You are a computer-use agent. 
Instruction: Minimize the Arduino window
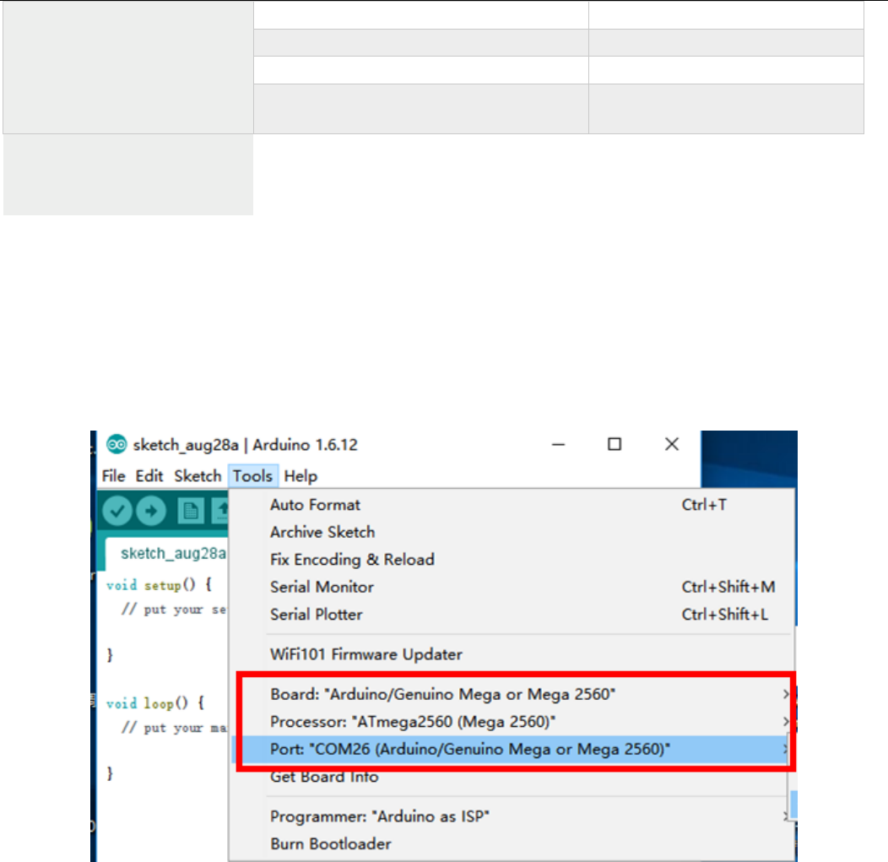(559, 445)
